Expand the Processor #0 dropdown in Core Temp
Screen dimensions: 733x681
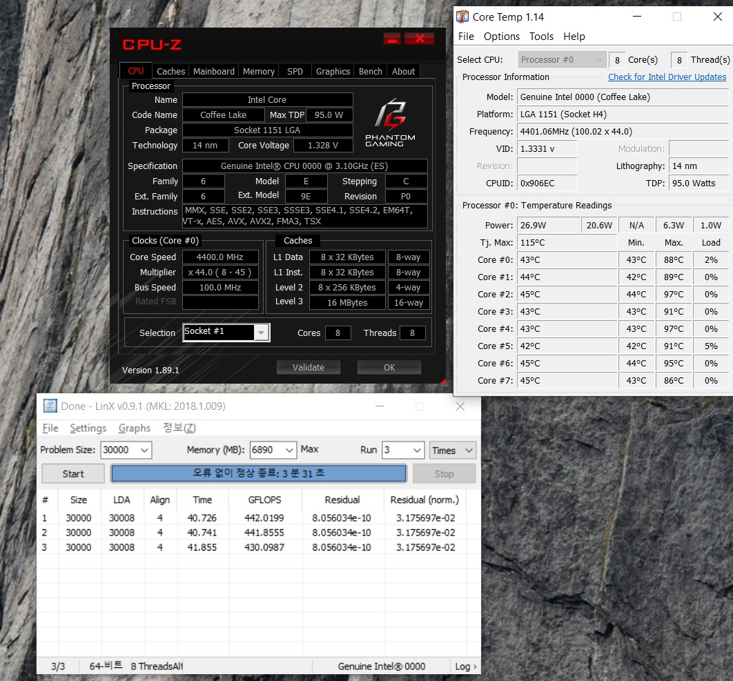coord(562,60)
